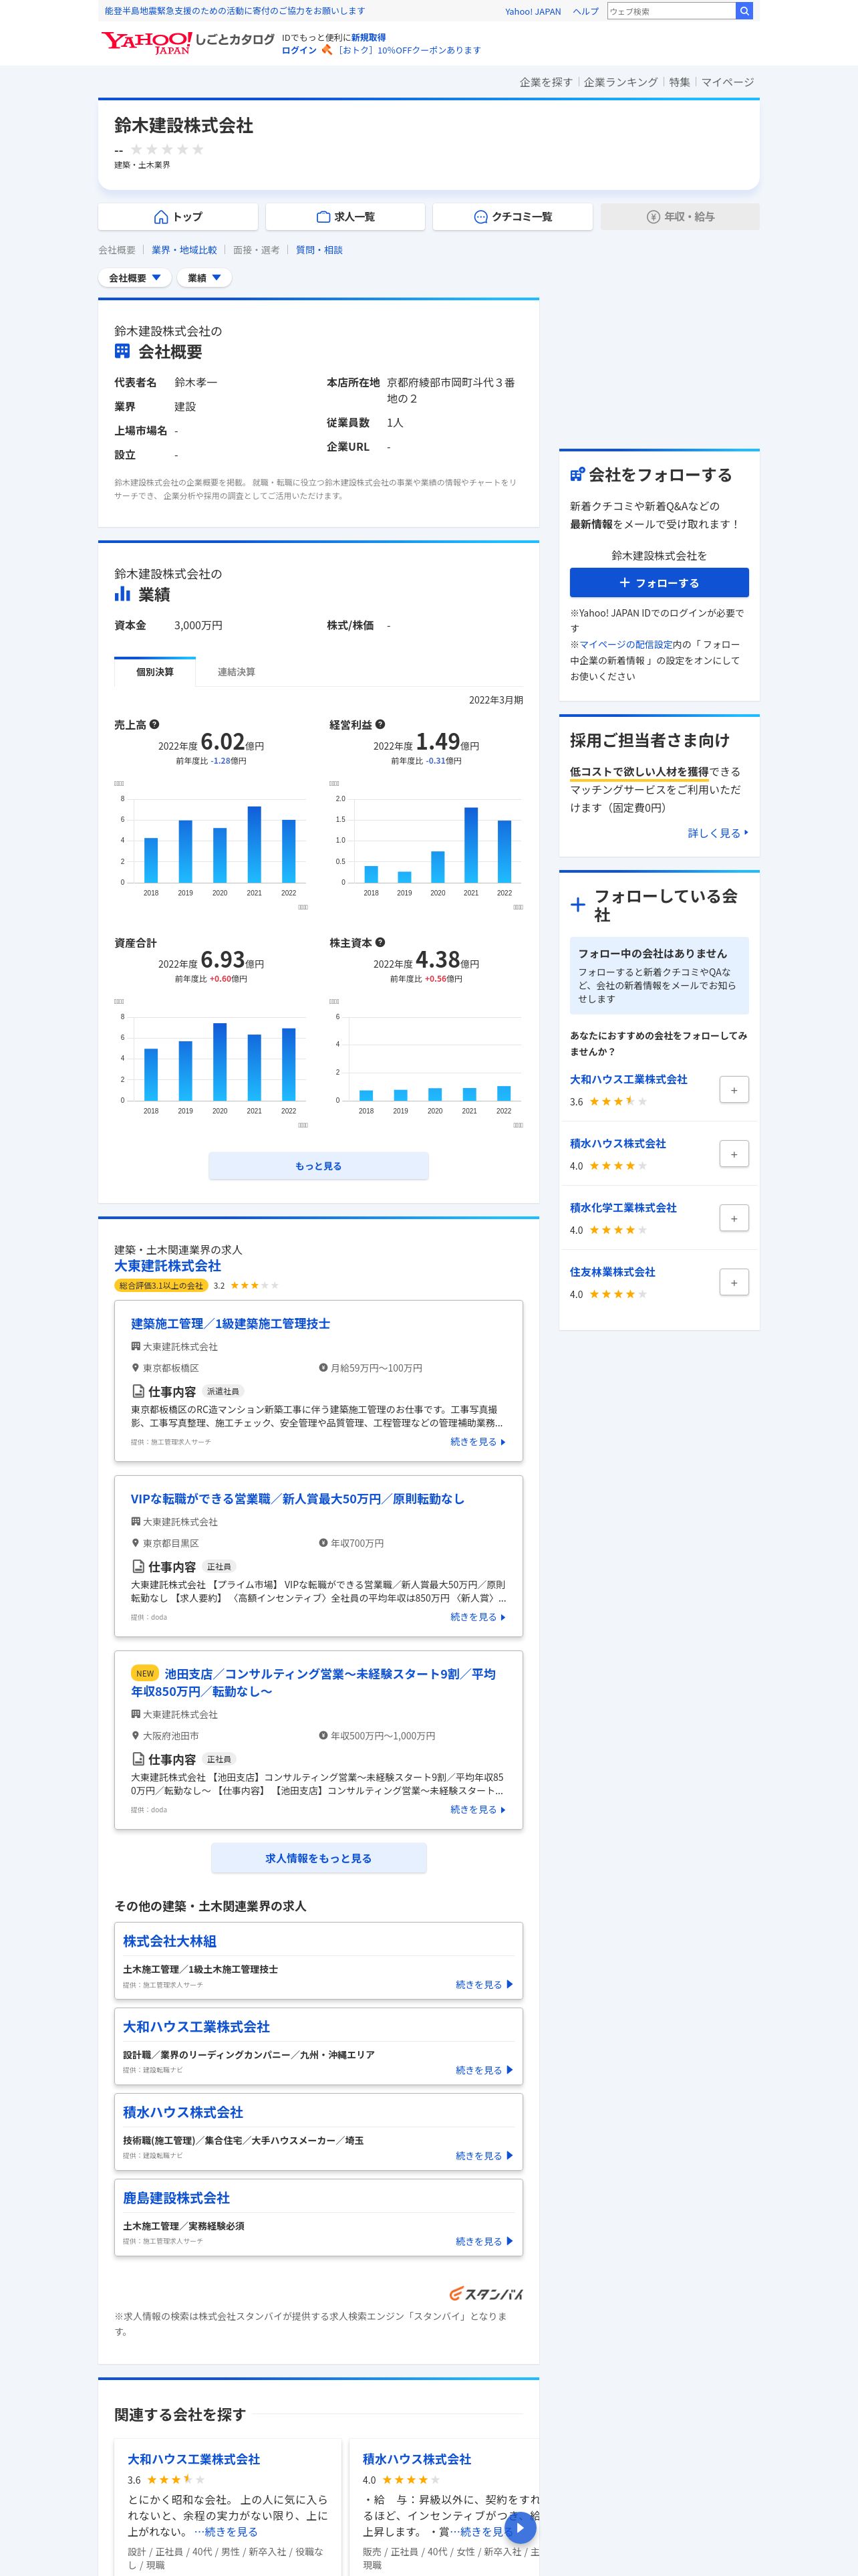Click the web search magnifier button

744,11
